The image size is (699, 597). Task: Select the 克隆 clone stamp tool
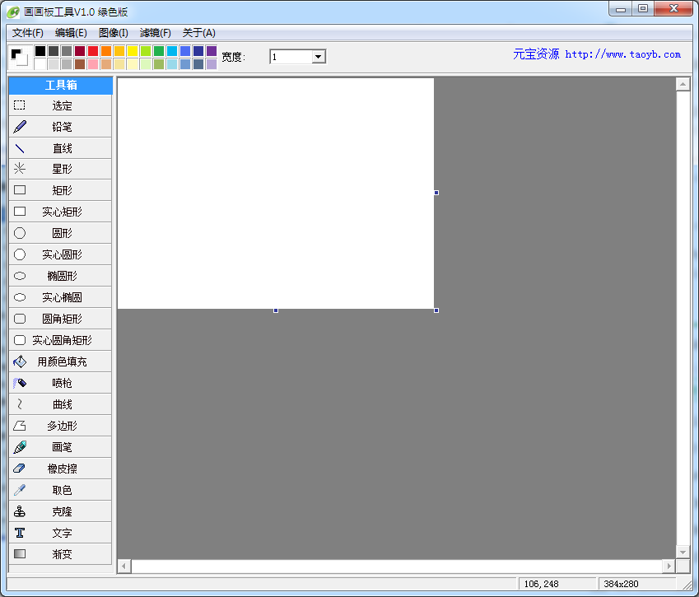click(60, 511)
